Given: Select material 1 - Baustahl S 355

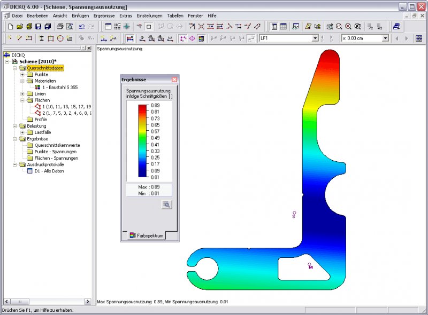Looking at the screenshot, I should click(x=60, y=87).
